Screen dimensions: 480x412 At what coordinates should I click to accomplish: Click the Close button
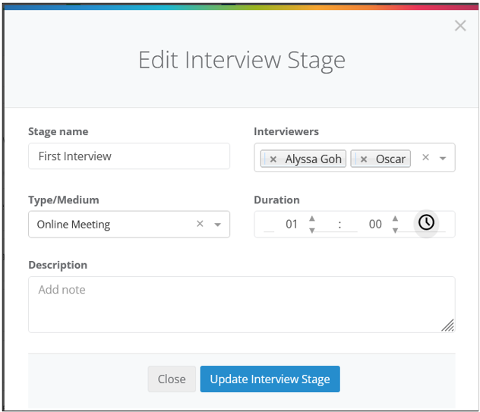point(172,379)
